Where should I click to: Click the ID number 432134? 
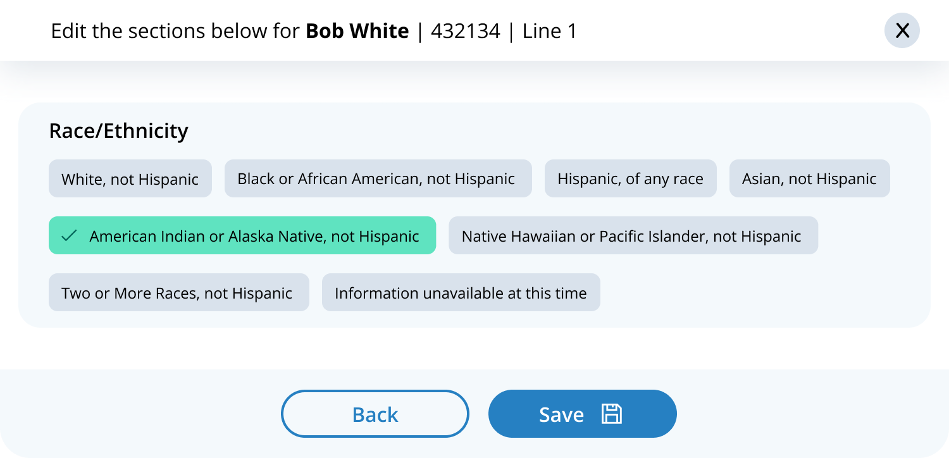point(466,31)
